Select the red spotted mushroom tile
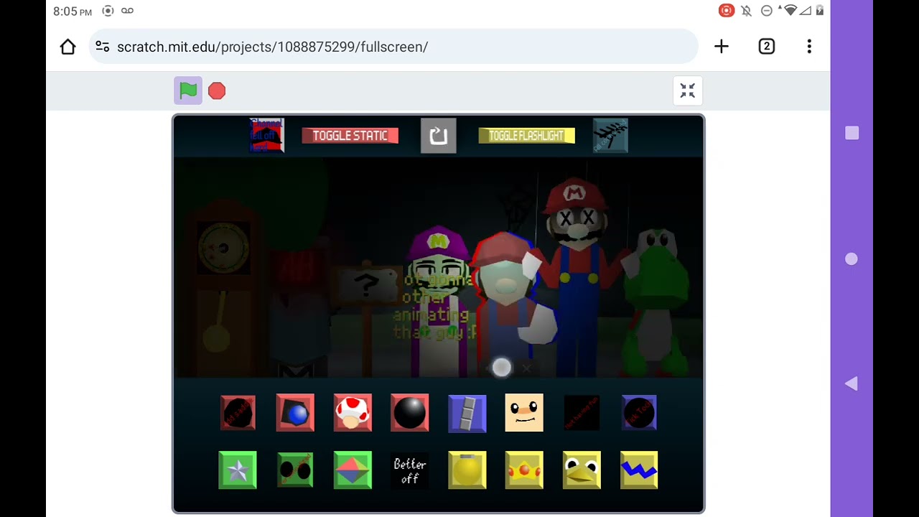This screenshot has width=919, height=517. coord(353,413)
